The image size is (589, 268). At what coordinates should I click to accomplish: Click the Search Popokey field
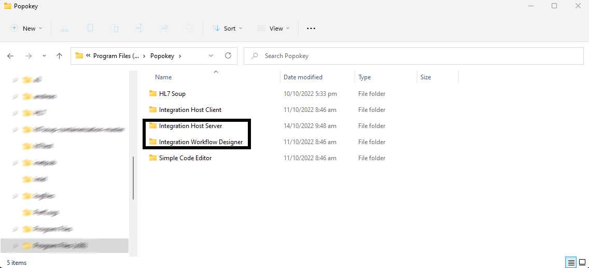pos(414,56)
